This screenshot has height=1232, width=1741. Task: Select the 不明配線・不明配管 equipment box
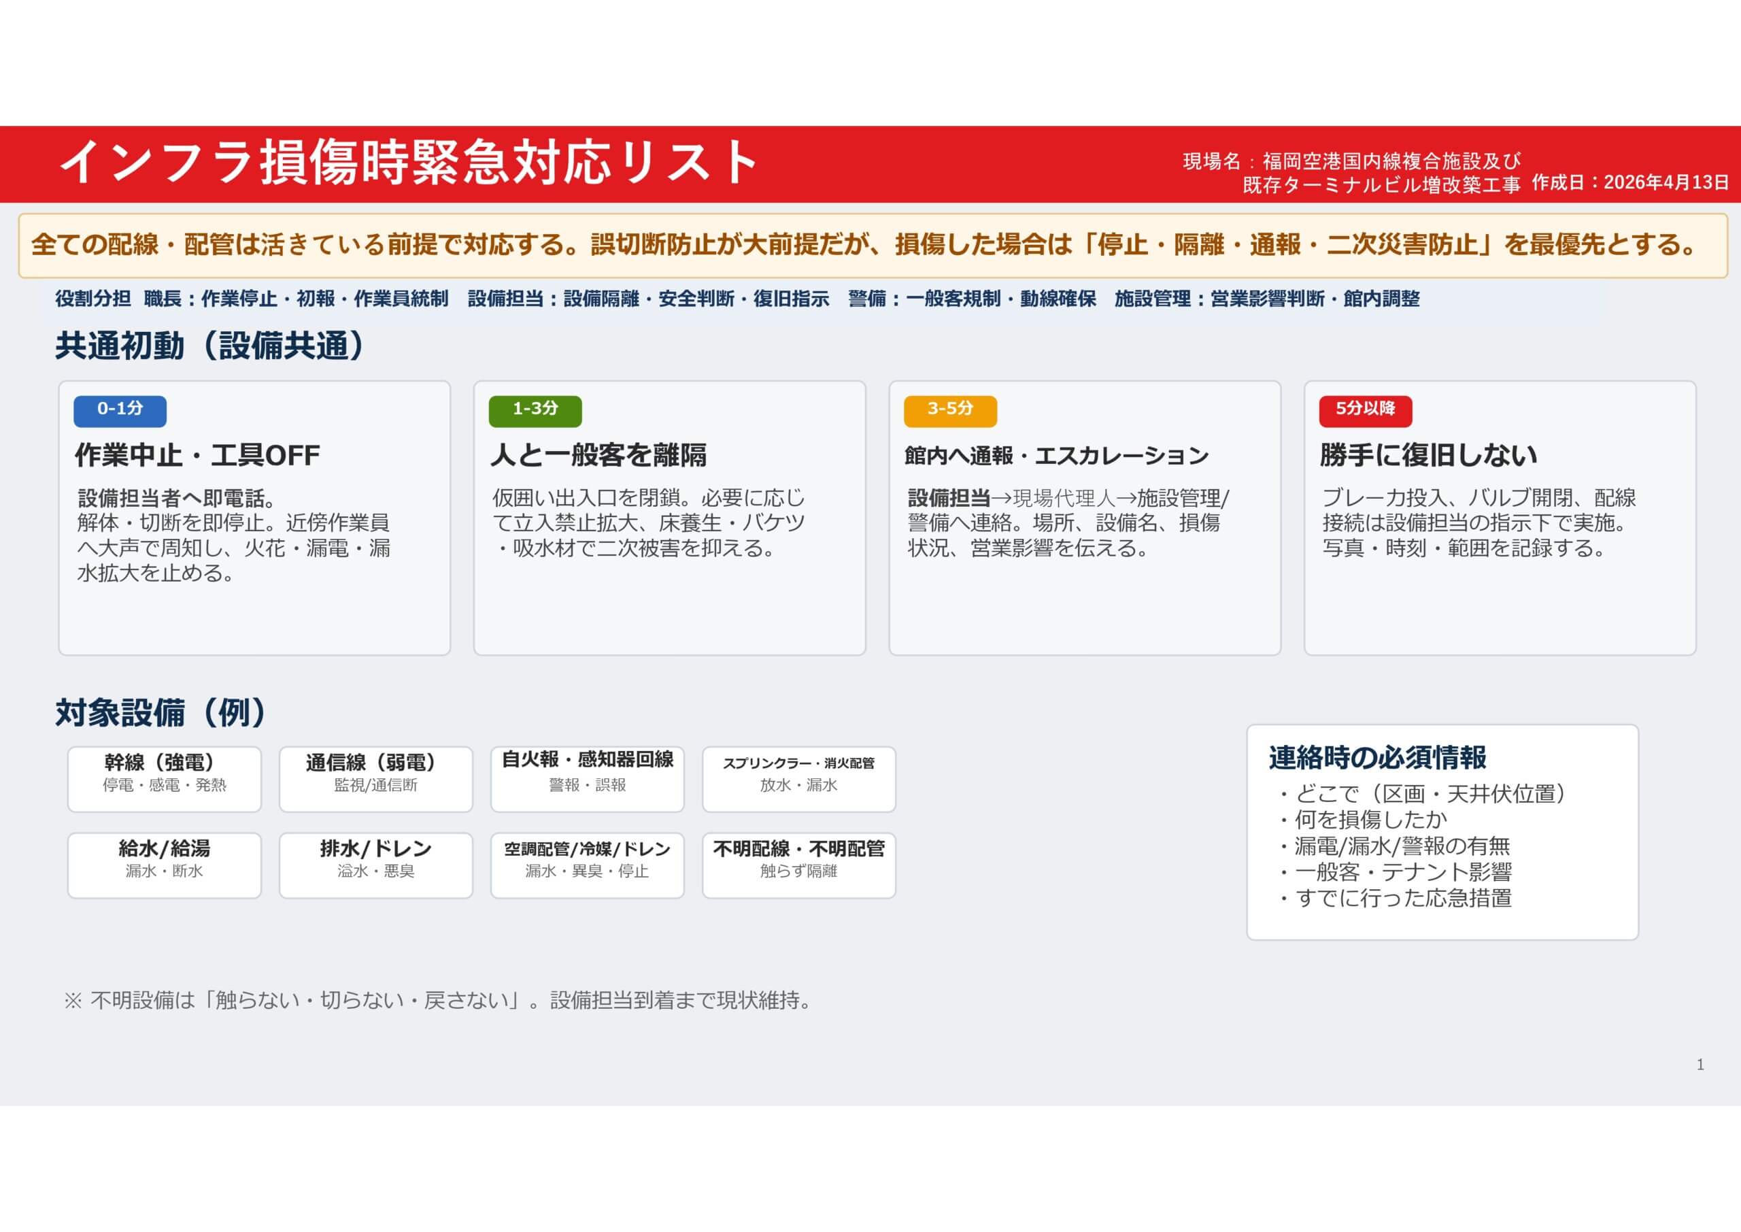[799, 865]
